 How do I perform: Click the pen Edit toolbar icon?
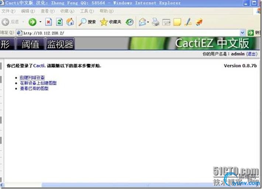tap(188, 22)
